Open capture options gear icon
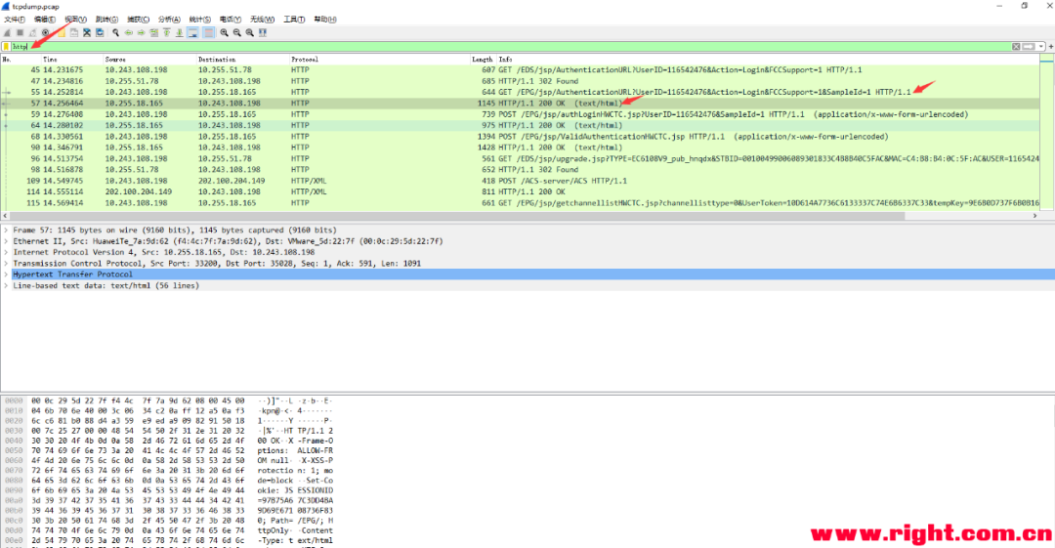This screenshot has height=548, width=1055. point(46,32)
